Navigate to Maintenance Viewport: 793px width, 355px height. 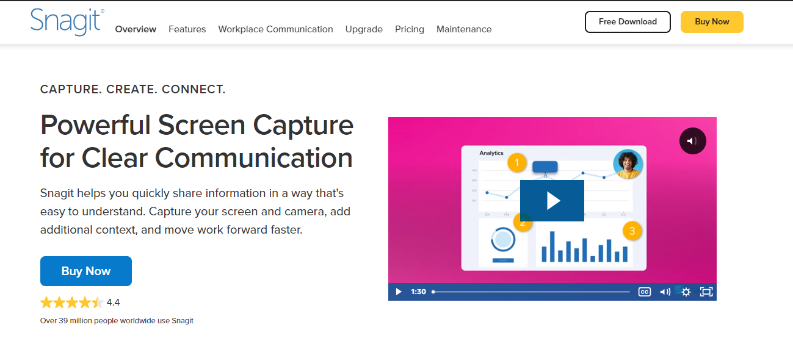(x=464, y=29)
